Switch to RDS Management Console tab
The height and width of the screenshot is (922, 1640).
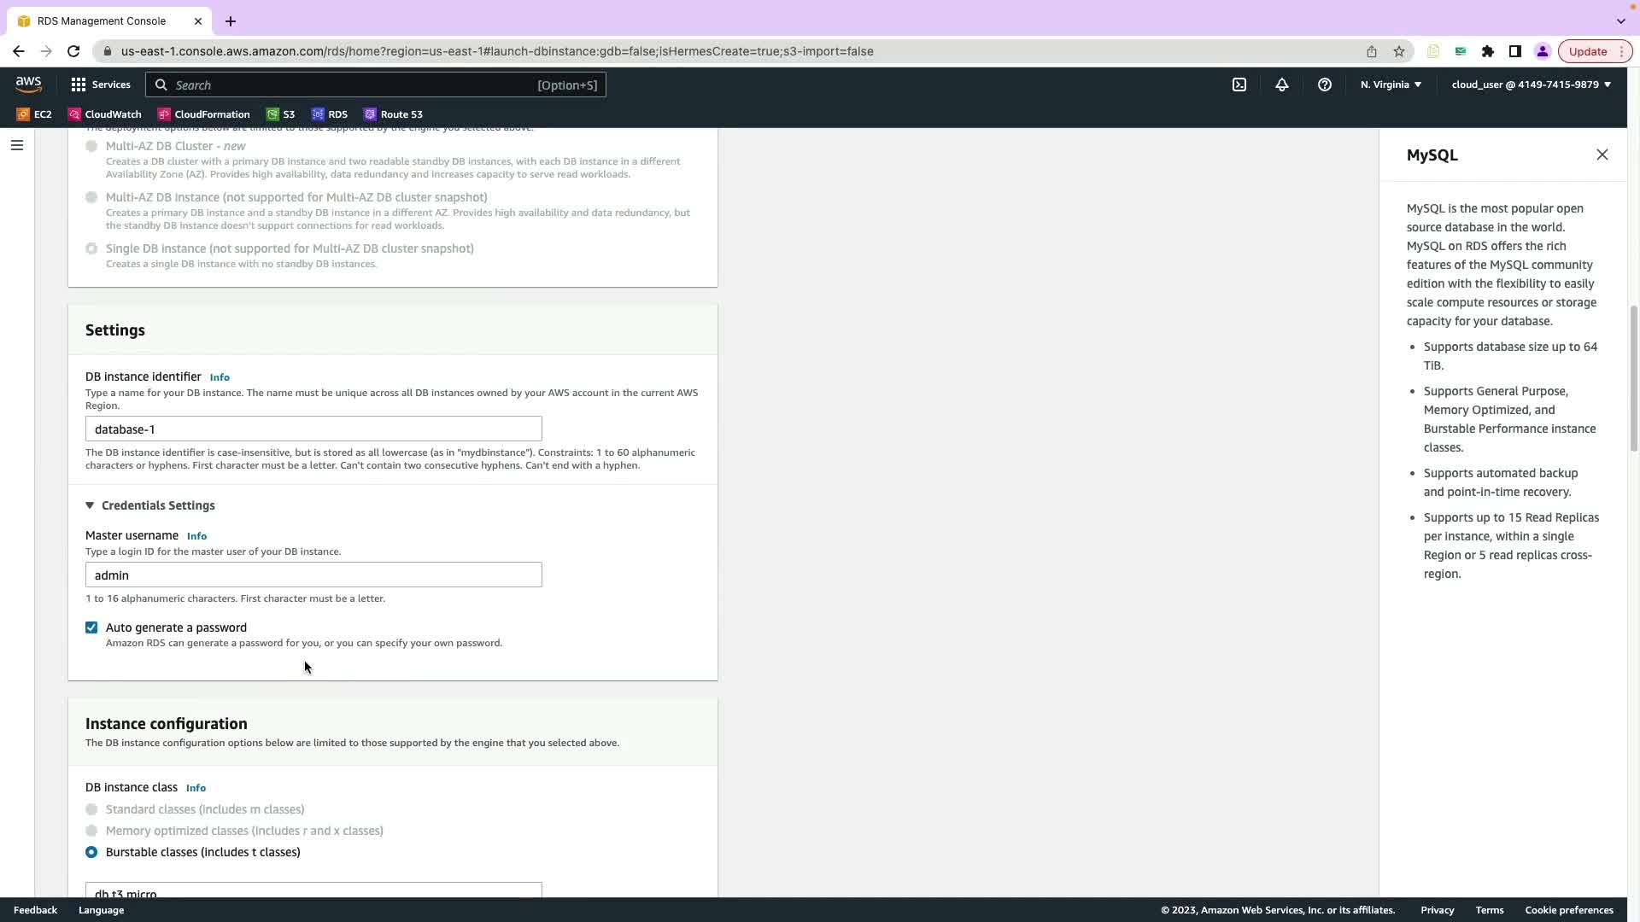(x=102, y=20)
